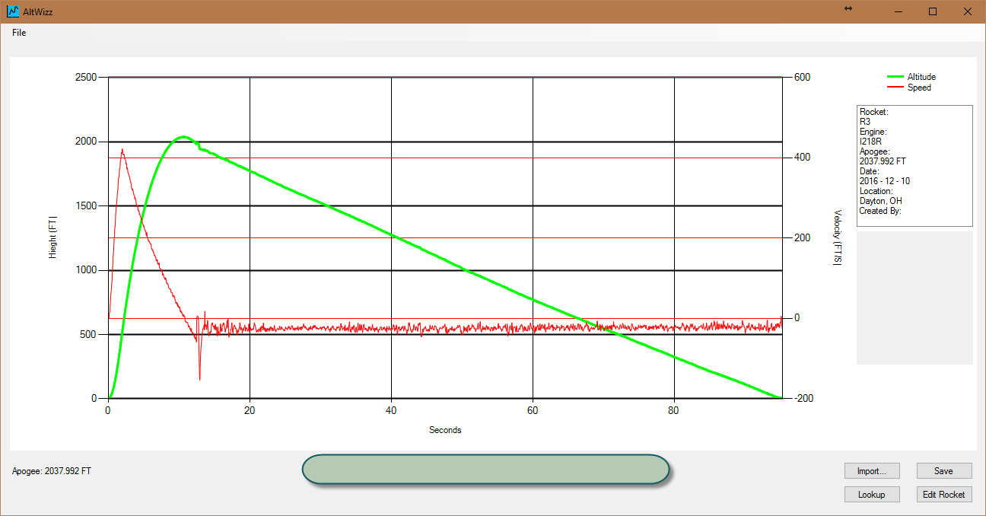Click the Apogee readout in the status area

click(x=50, y=470)
